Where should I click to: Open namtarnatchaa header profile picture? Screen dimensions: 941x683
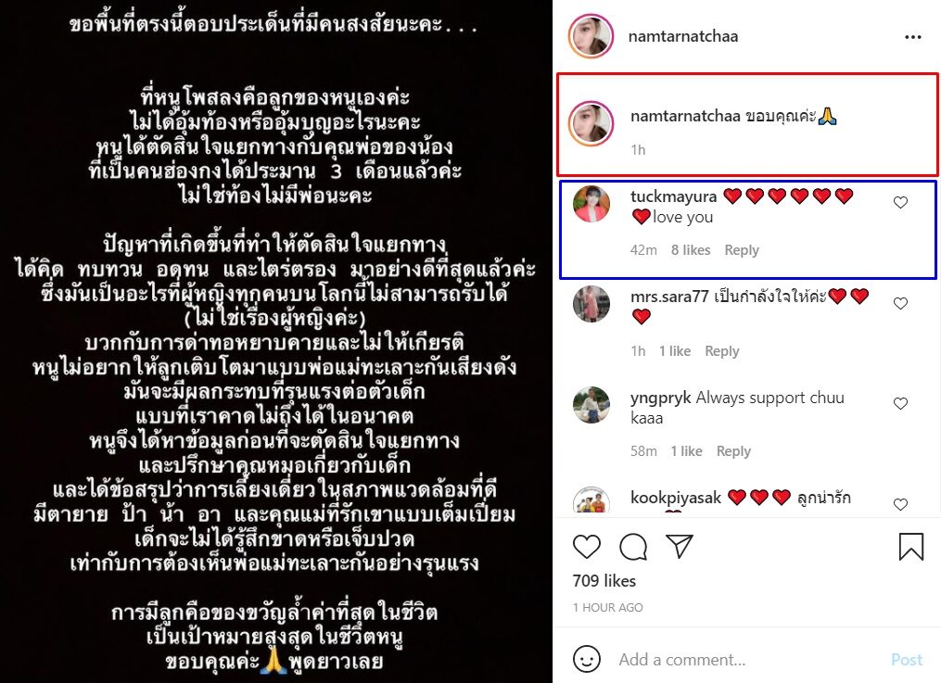(x=591, y=36)
